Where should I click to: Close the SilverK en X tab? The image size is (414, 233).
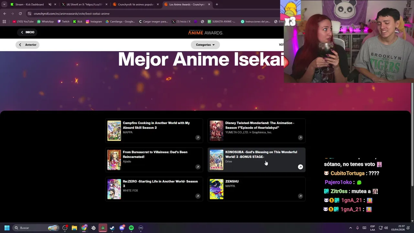[106, 5]
